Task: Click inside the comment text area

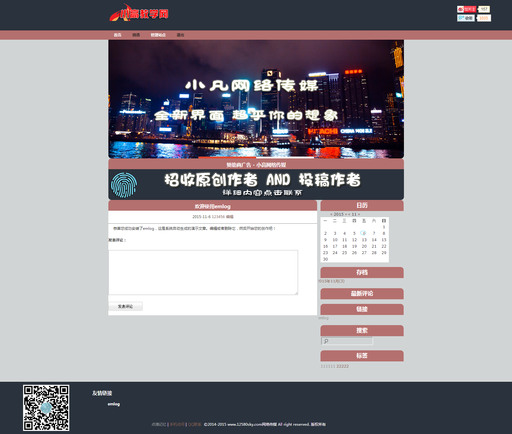Action: (203, 272)
